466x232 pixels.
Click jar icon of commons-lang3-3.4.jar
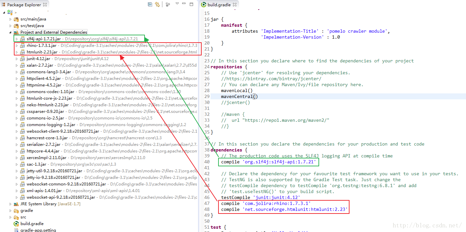click(x=22, y=72)
